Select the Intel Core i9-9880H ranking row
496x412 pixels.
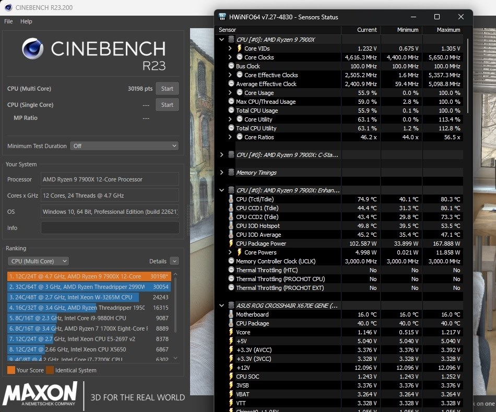(x=89, y=318)
